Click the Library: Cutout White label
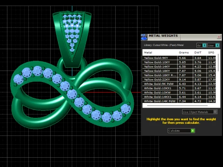Screen dimensions: 223x167 tap(164, 45)
